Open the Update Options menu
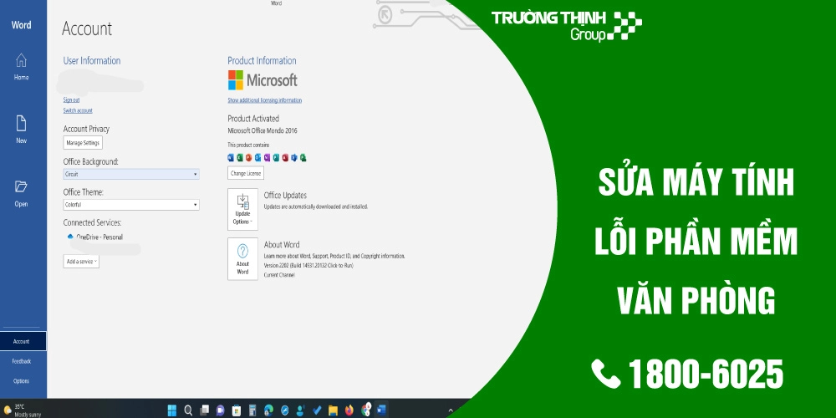 pos(242,209)
